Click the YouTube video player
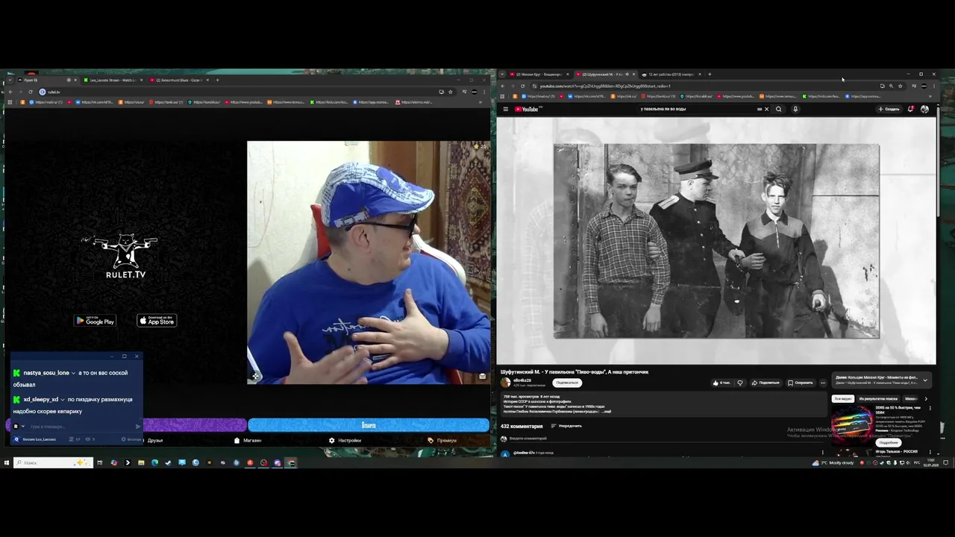Image resolution: width=955 pixels, height=537 pixels. tap(716, 241)
